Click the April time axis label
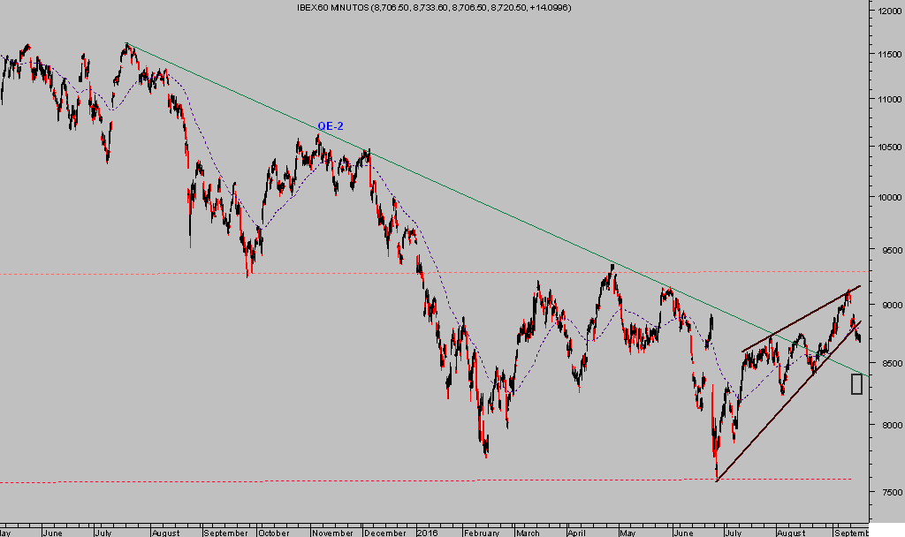Screen dimensions: 905x537 pos(576,533)
